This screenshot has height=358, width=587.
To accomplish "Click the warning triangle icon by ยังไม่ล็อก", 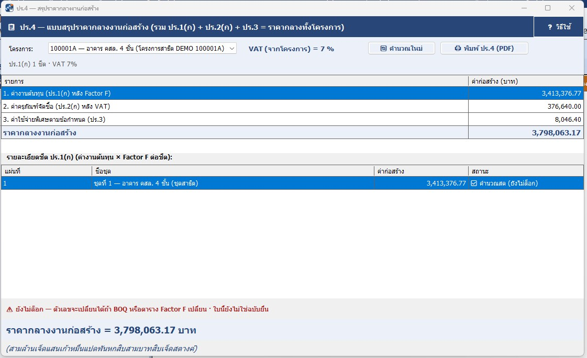I will click(10, 309).
